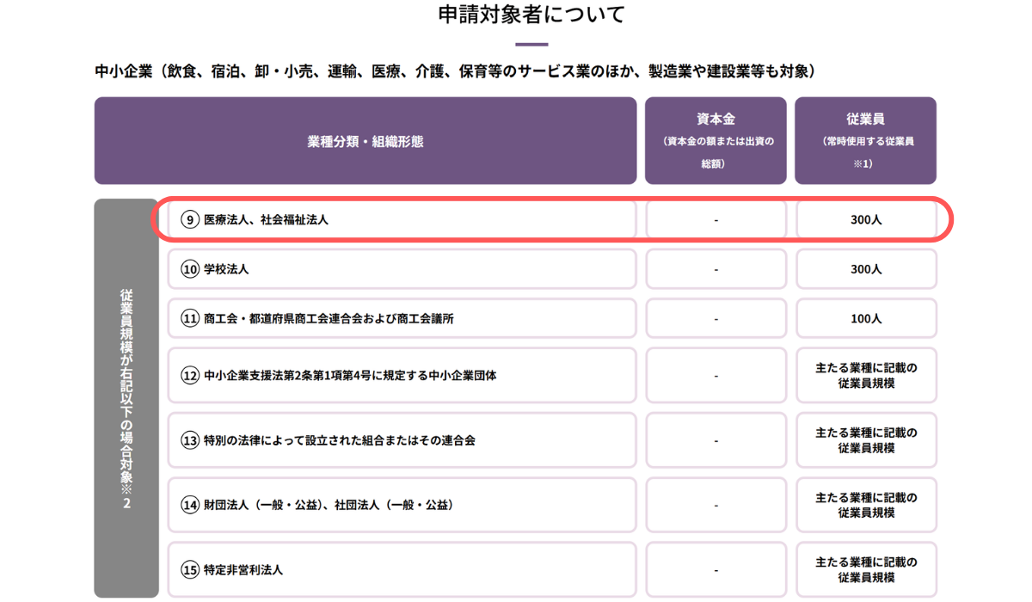Click the 従業員 column header
Viewport: 1032px width, 602px height.
pos(866,140)
